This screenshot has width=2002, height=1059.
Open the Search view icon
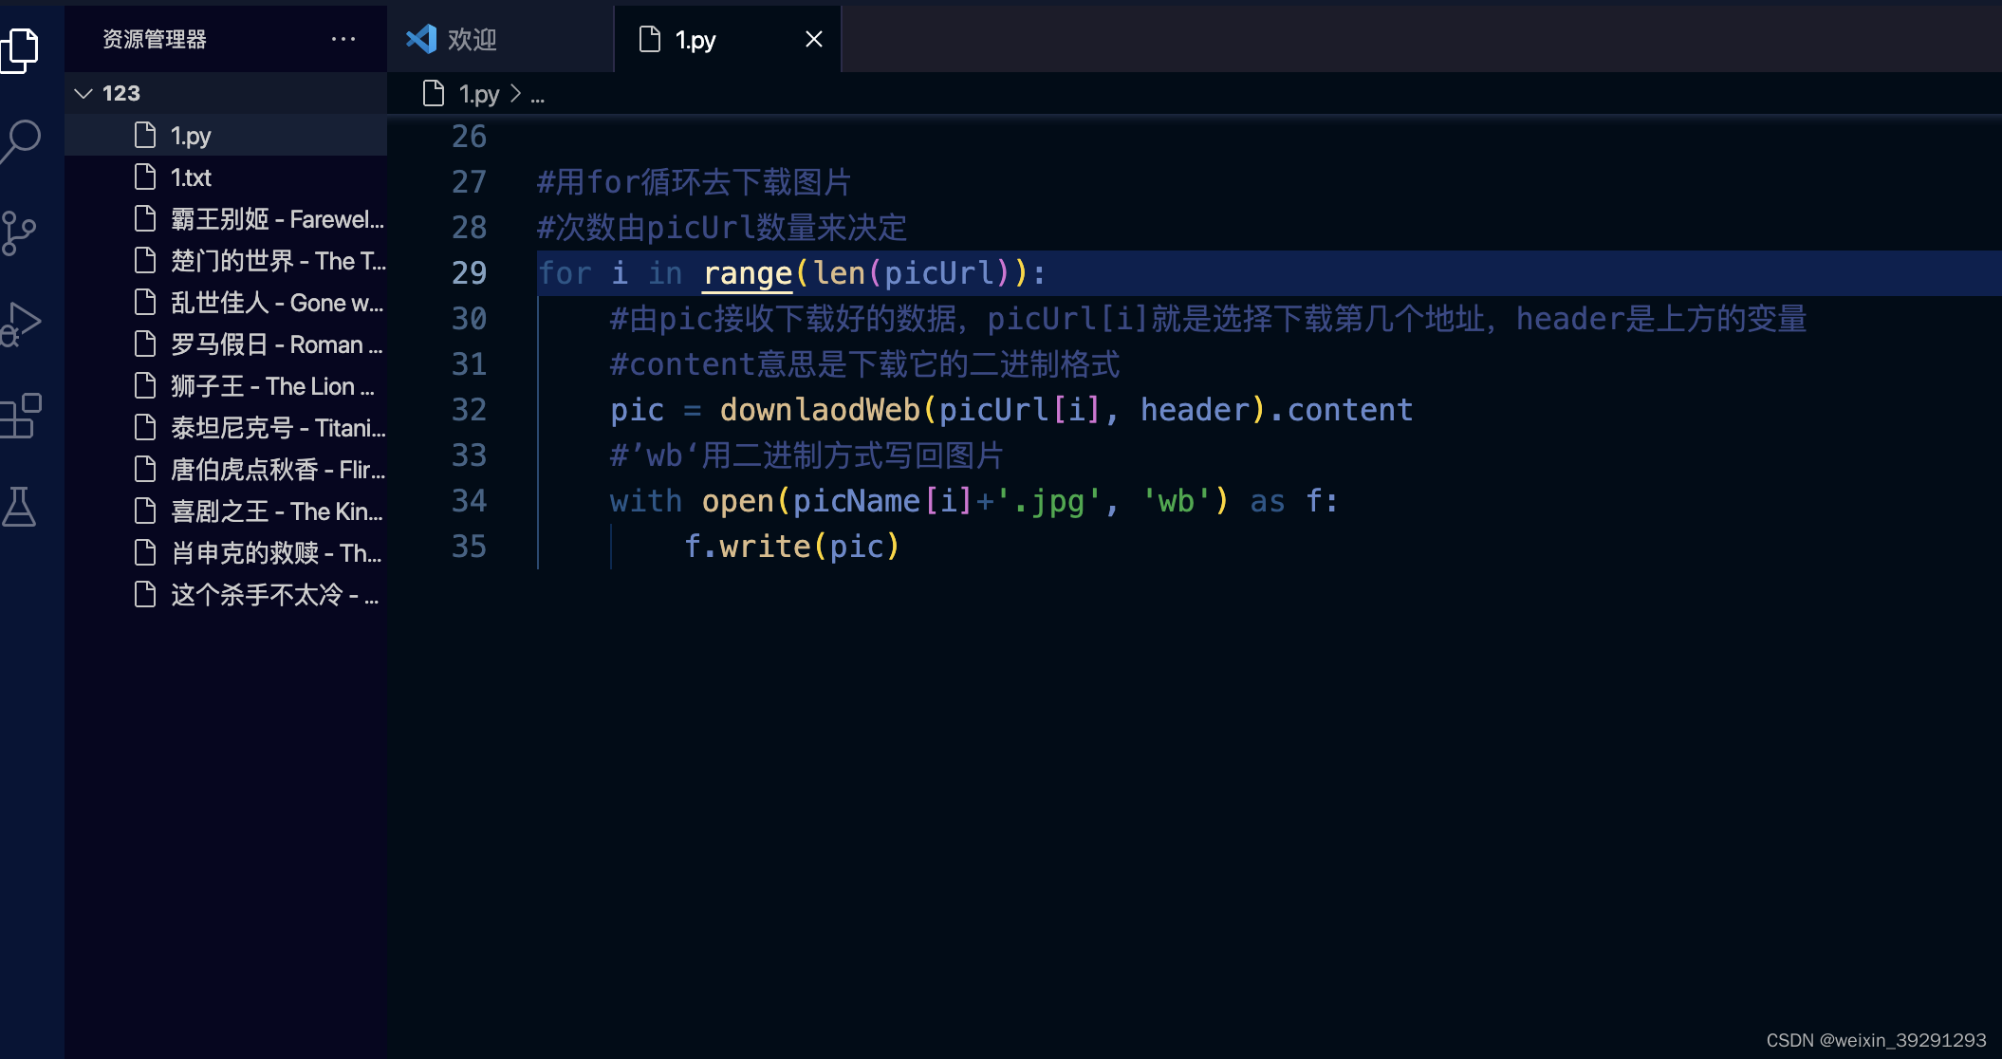click(19, 142)
